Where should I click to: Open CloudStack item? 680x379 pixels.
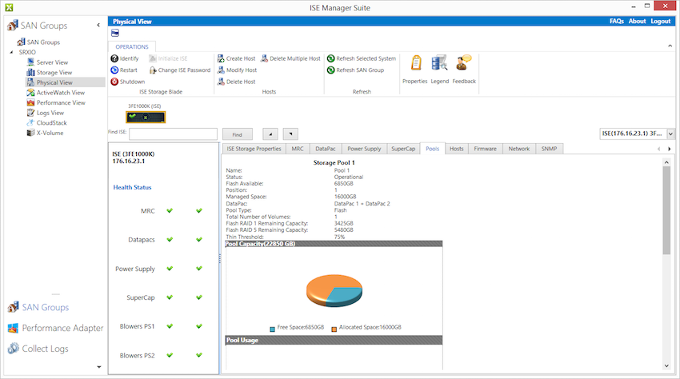[x=47, y=122]
